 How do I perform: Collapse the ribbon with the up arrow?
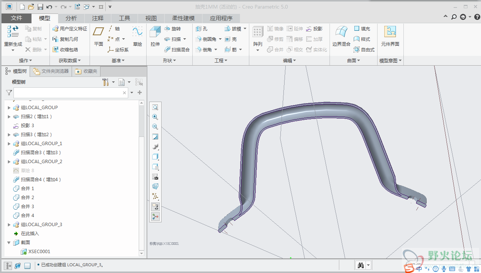click(x=445, y=17)
